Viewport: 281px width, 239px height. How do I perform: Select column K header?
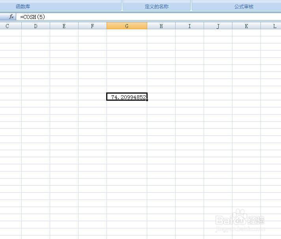(246, 26)
